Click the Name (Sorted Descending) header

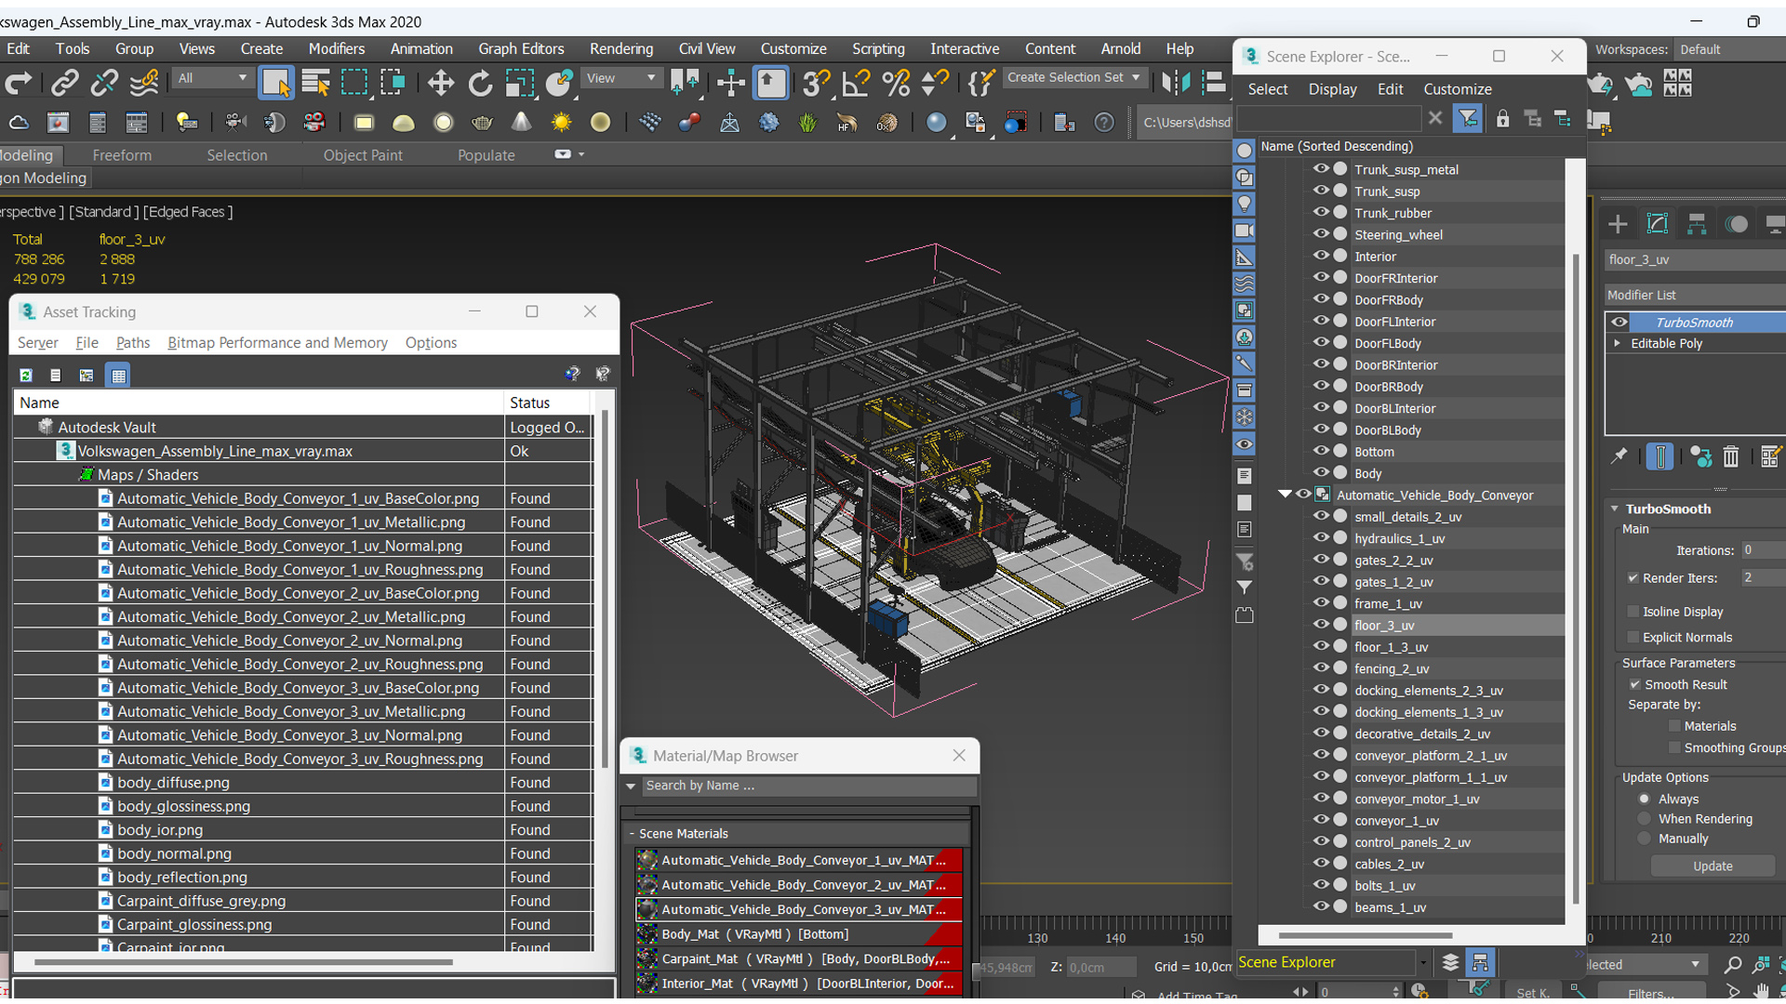pos(1410,146)
